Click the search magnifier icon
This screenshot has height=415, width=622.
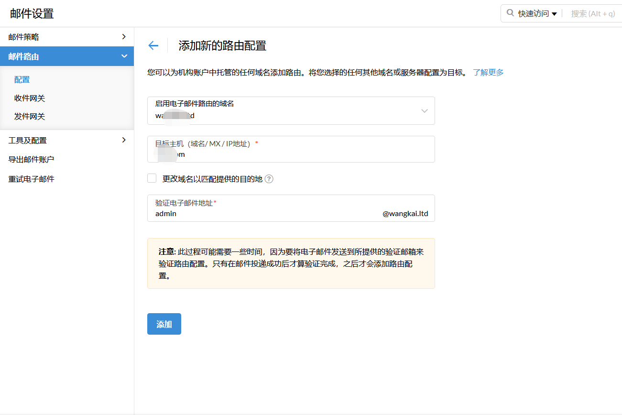tap(510, 13)
